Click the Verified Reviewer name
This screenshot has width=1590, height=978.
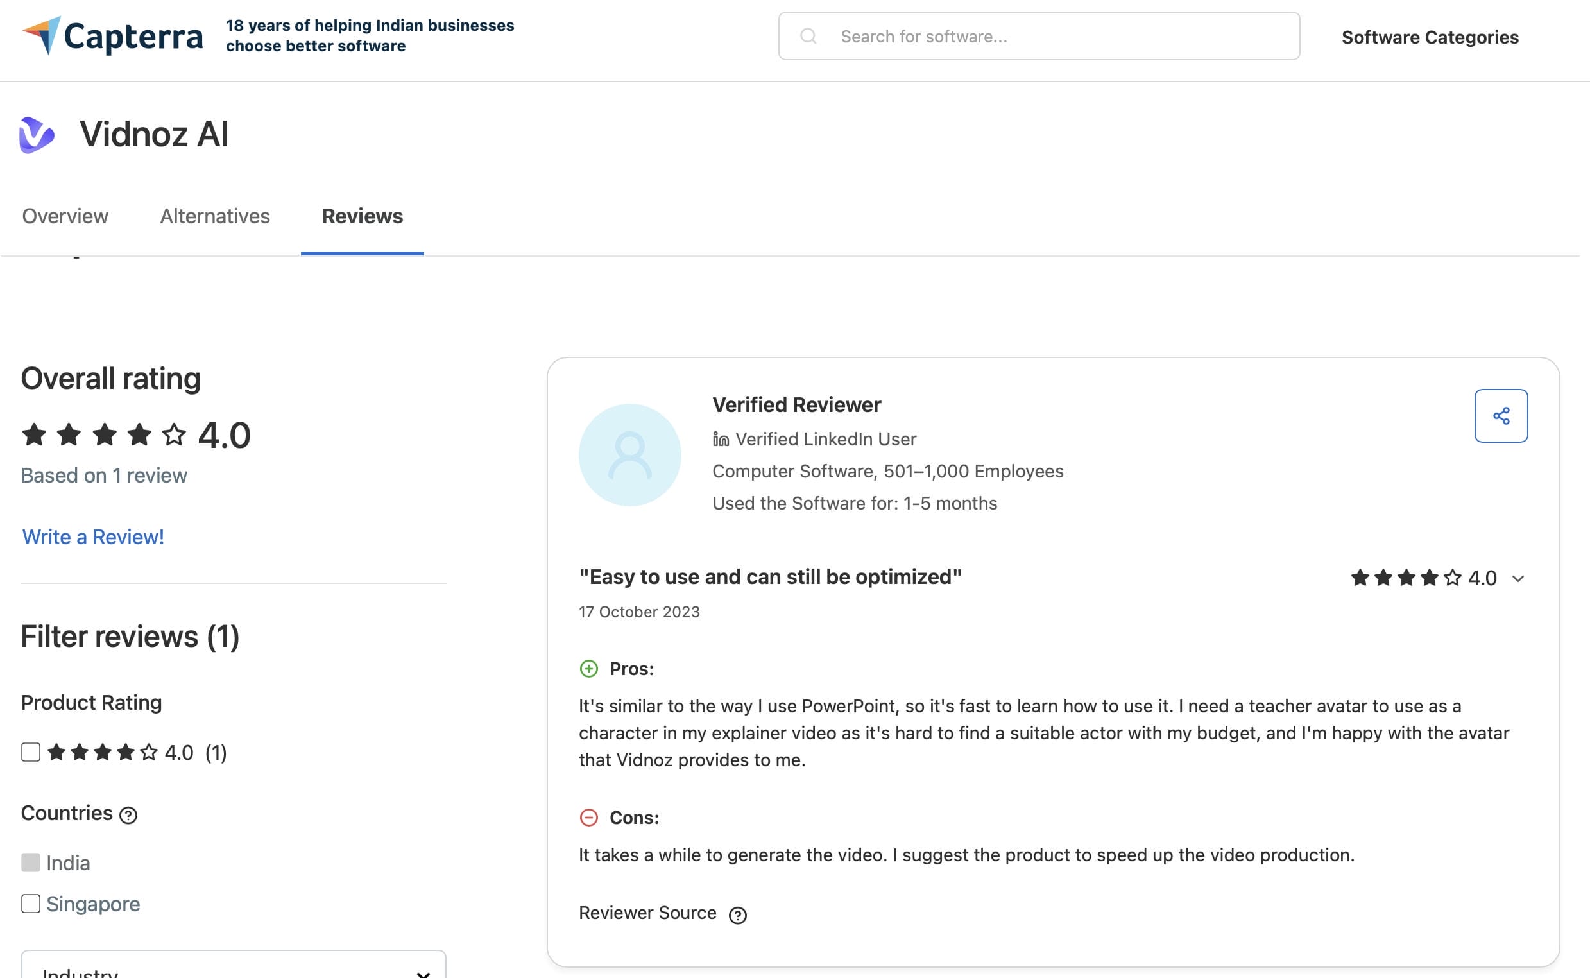(796, 405)
